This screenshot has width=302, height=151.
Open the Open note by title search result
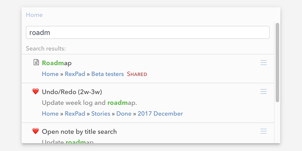(x=79, y=132)
